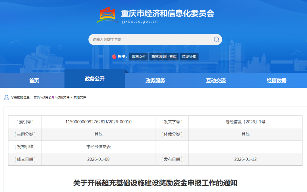
Task: Click the Chongqing commission logo emblem
Action: click(107, 16)
